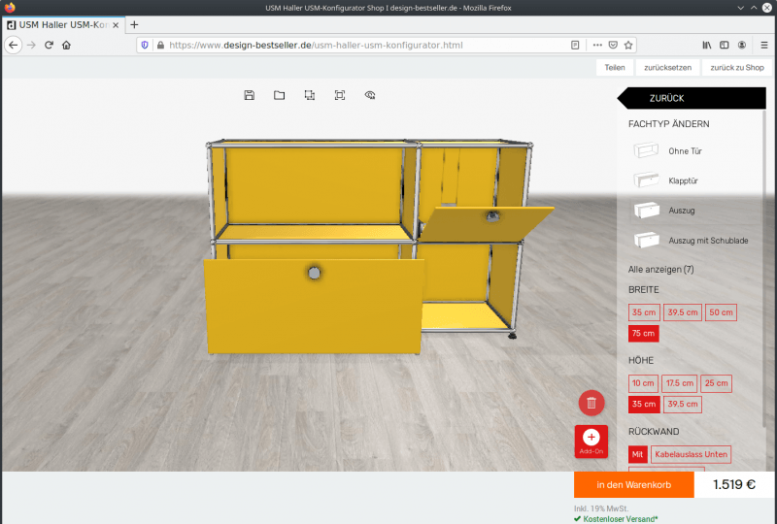This screenshot has height=524, width=777.
Task: Add to cart via in den Warenkorb
Action: pyautogui.click(x=634, y=485)
